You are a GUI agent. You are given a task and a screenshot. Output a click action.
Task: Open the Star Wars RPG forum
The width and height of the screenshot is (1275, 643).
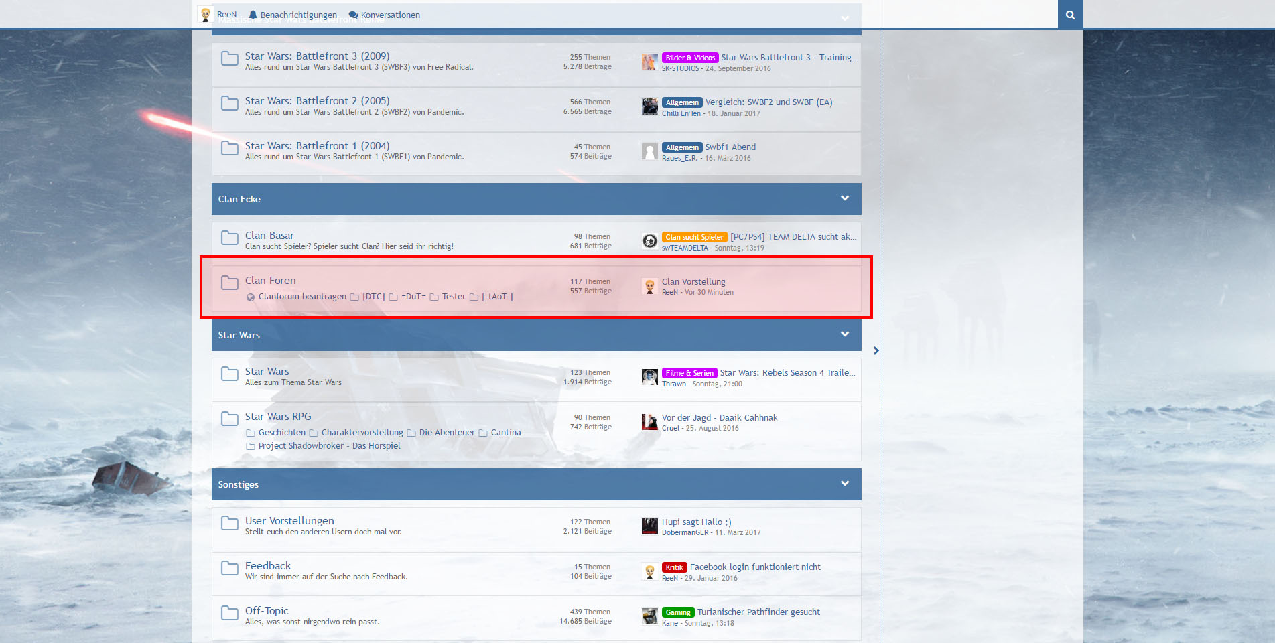pyautogui.click(x=278, y=417)
